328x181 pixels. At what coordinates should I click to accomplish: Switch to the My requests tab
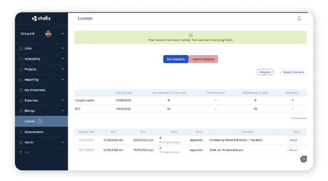175,59
